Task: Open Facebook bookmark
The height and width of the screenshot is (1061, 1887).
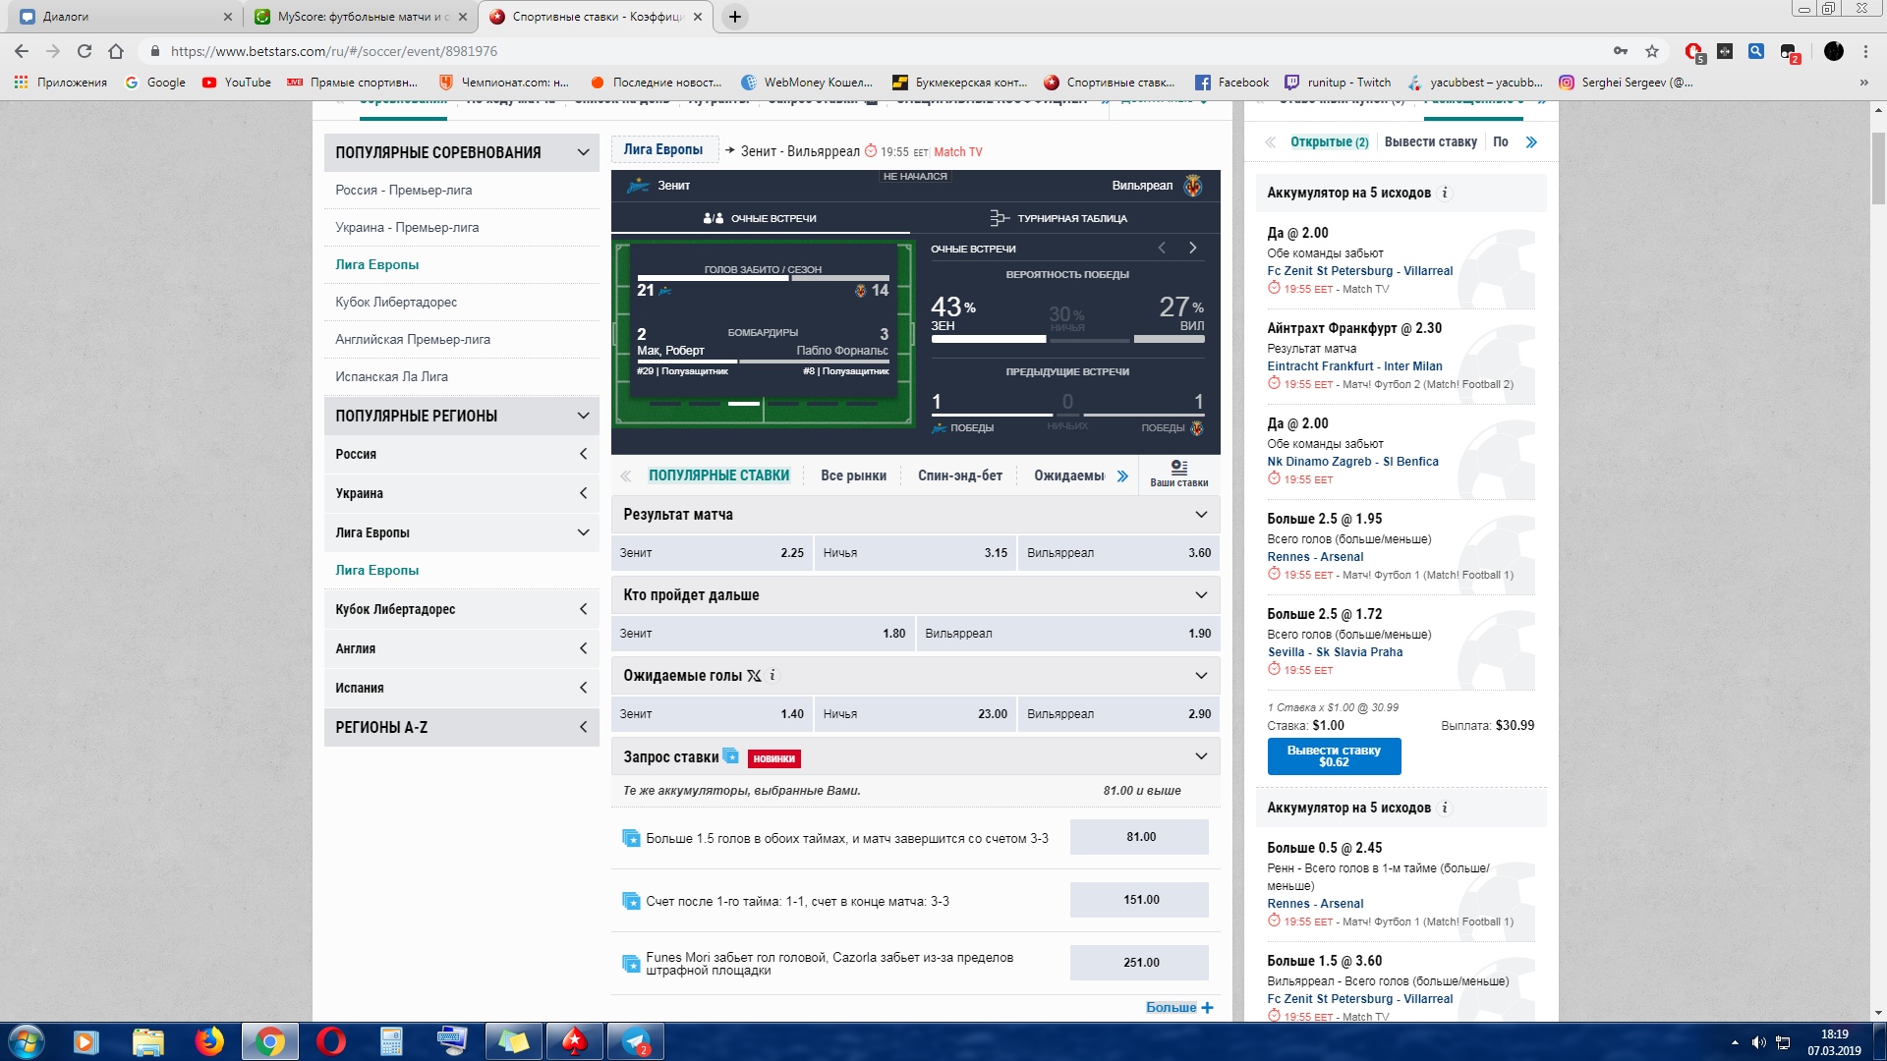Action: (x=1232, y=83)
